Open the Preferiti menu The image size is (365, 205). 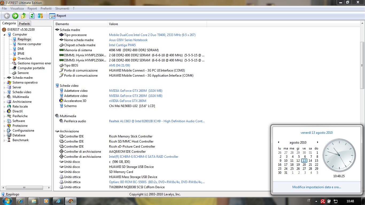coord(46,9)
